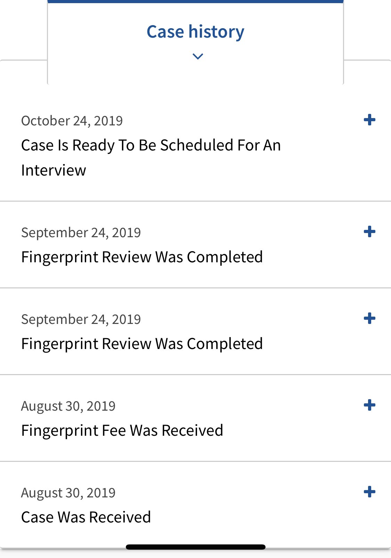Tap the 'Case Is Ready To Be Scheduled For An' line
Viewport: 391px width, 558px height.
click(x=151, y=145)
